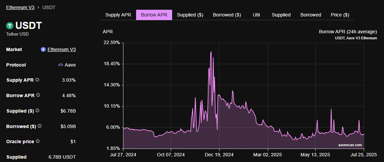Screen dimensions: 384x162
Task: Click the 1.85% y-axis label
Action: [x=113, y=149]
